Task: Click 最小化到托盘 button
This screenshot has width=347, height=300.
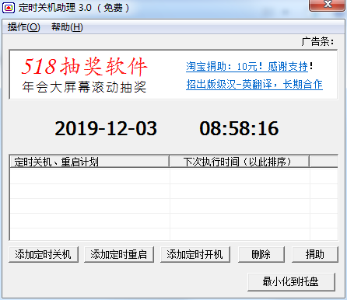Action: 291,281
